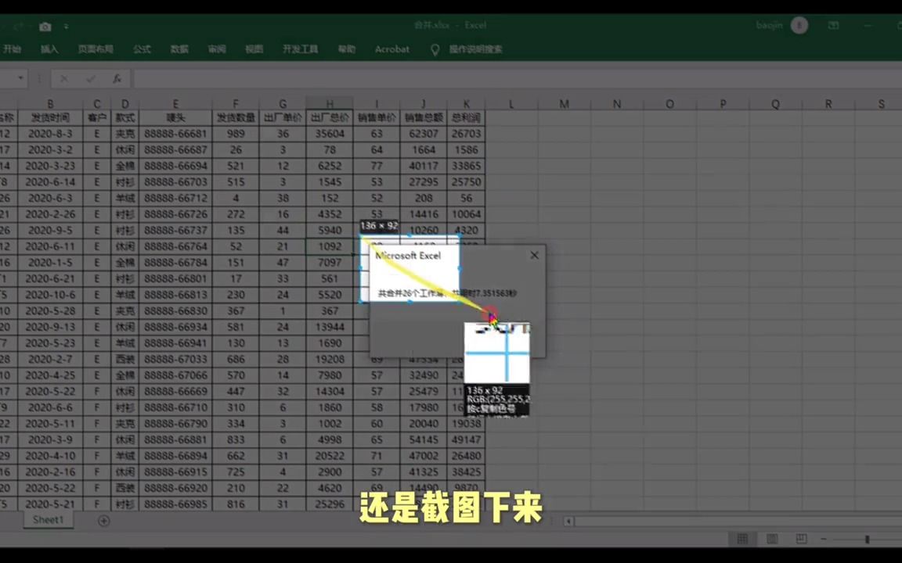This screenshot has height=563, width=902.
Task: Click the Cancel (X) icon beside the formula bar
Action: [x=63, y=78]
